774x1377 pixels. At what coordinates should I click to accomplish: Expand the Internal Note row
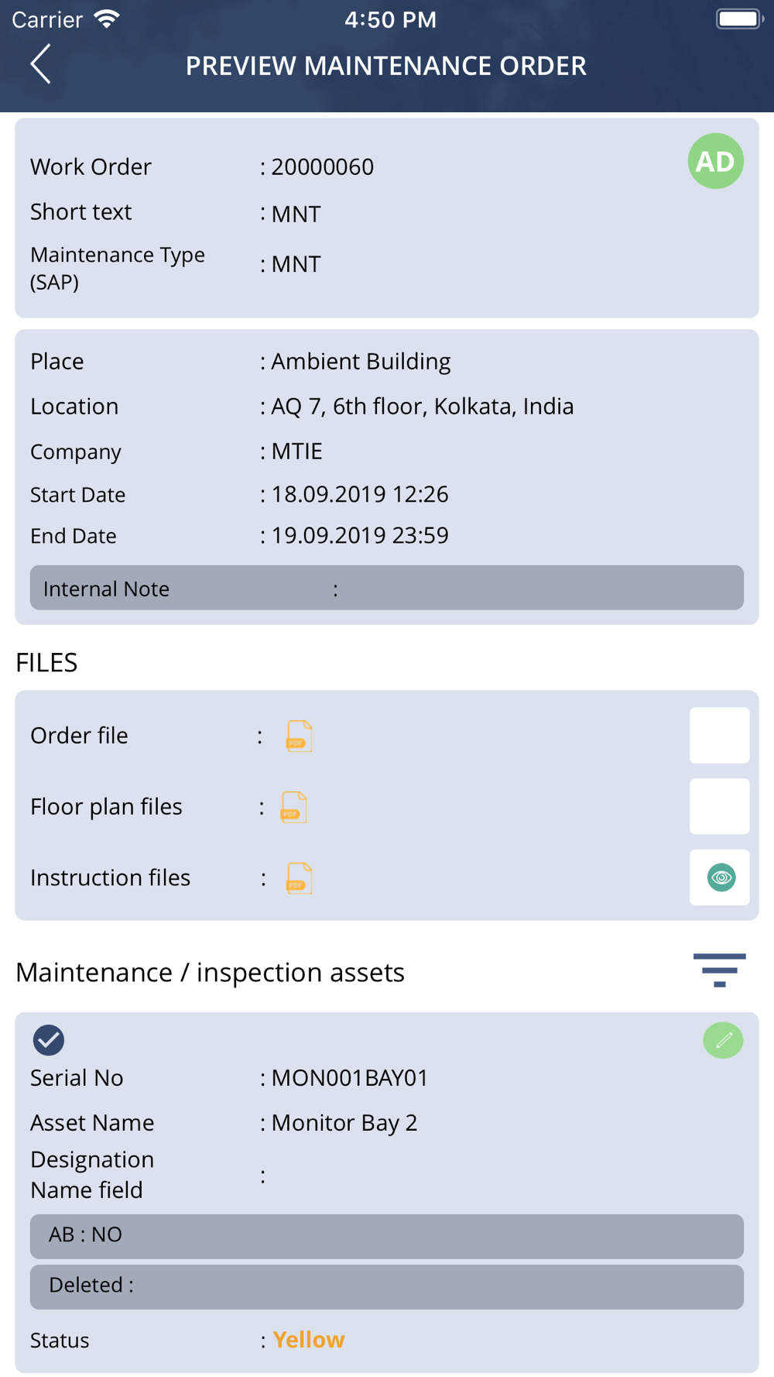387,588
